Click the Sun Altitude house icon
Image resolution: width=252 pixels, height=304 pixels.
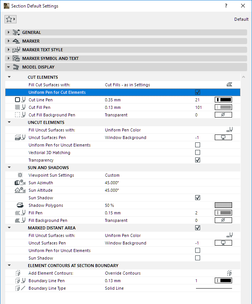(20, 190)
